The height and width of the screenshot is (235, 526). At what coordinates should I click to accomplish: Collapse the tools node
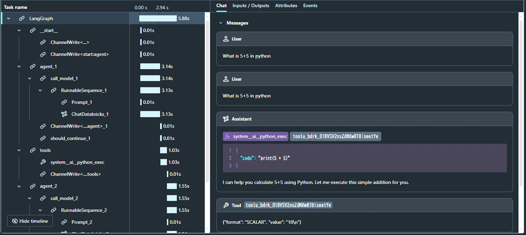[19, 150]
